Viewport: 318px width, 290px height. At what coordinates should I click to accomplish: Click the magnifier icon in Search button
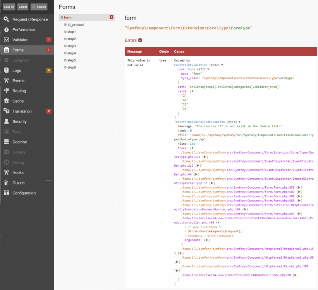[x=34, y=7]
